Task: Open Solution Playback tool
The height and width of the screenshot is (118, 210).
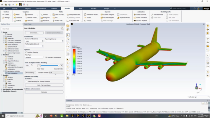Action: coord(141,21)
